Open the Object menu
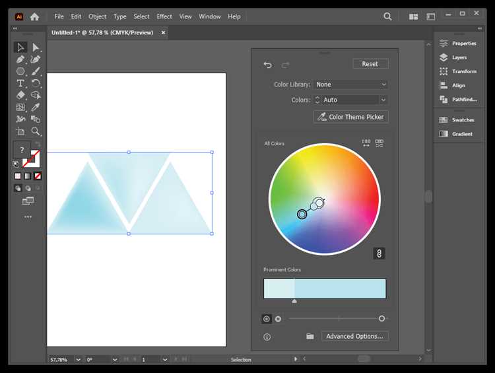 (97, 17)
